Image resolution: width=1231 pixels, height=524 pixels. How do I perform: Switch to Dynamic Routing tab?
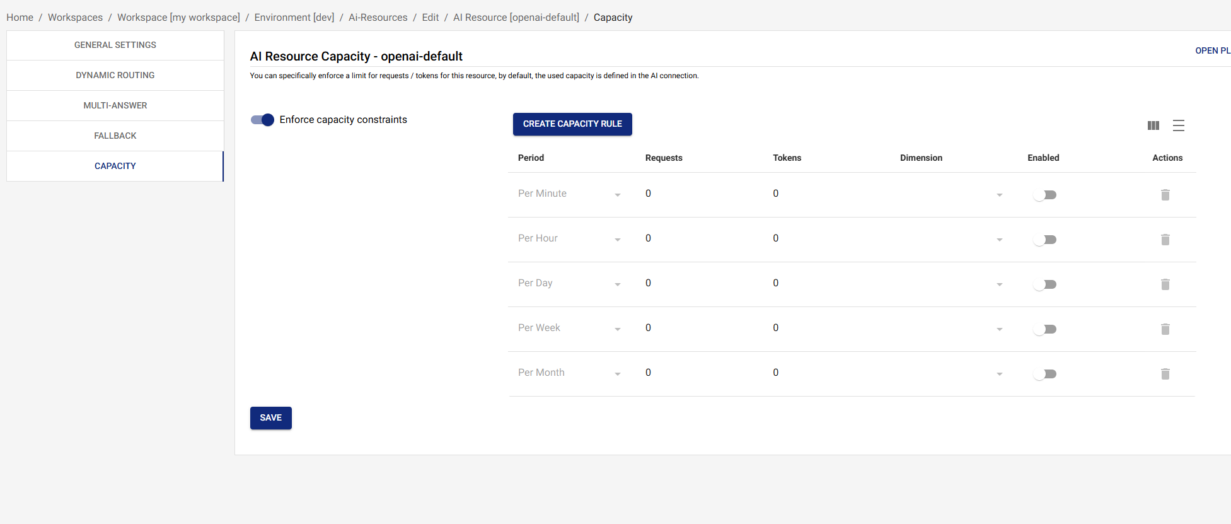pos(115,76)
